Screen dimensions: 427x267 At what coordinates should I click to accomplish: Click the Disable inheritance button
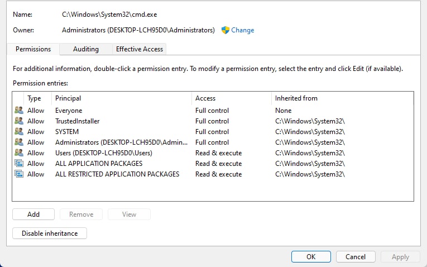point(50,233)
